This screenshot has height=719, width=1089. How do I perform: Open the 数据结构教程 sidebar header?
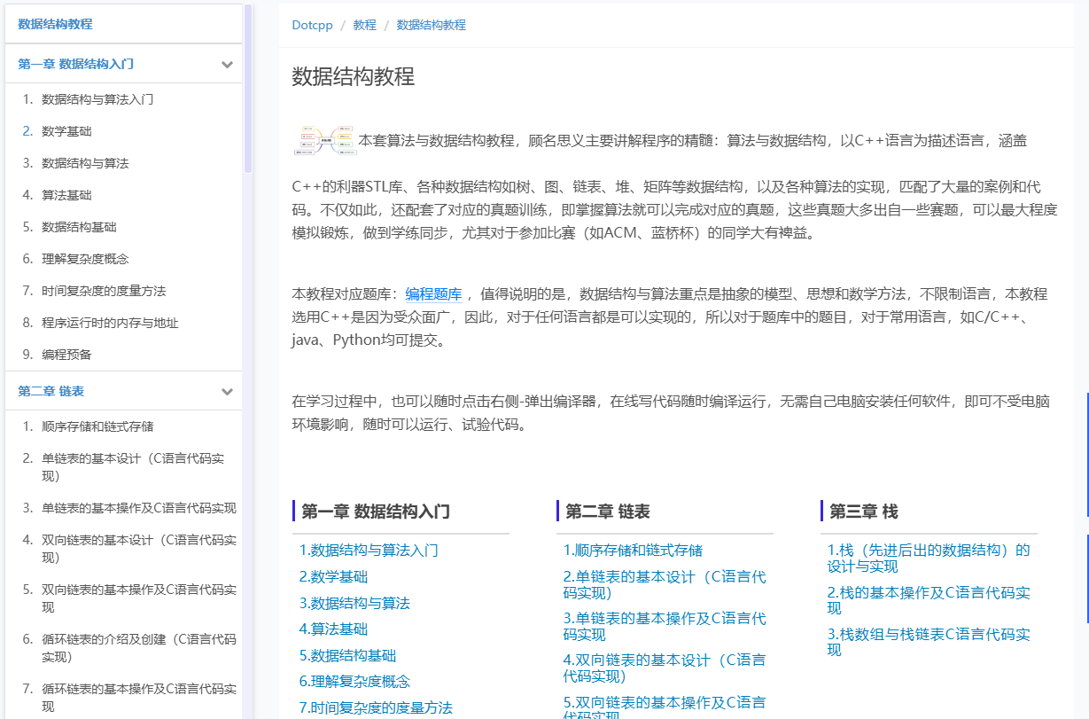[55, 24]
